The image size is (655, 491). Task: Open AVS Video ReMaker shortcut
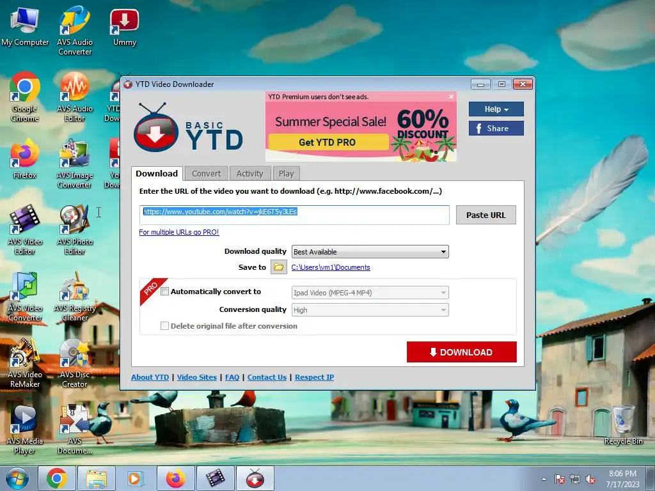tap(25, 363)
